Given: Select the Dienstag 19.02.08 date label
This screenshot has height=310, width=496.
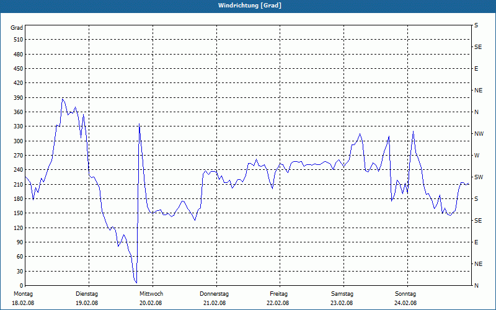Looking at the screenshot, I should point(87,298).
